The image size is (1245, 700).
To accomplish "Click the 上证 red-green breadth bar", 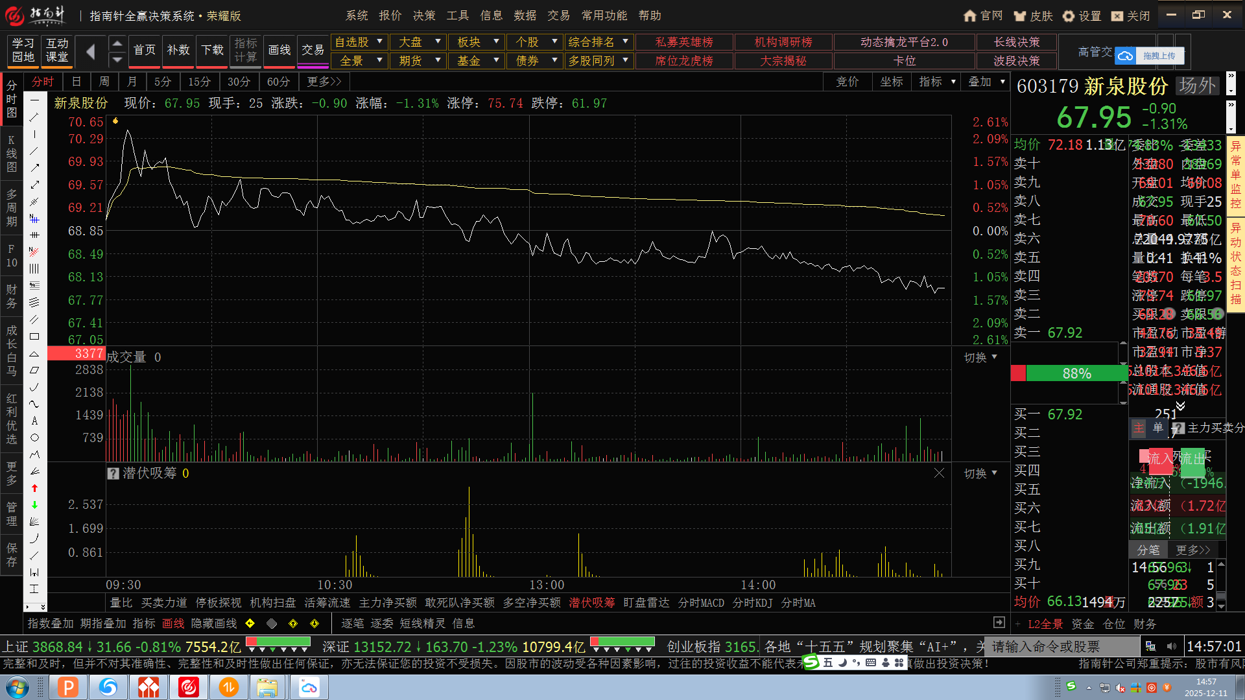I will coord(278,643).
